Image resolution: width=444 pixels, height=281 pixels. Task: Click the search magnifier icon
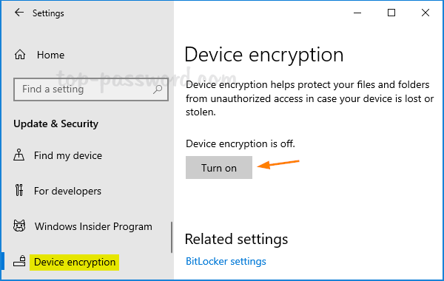coord(158,89)
